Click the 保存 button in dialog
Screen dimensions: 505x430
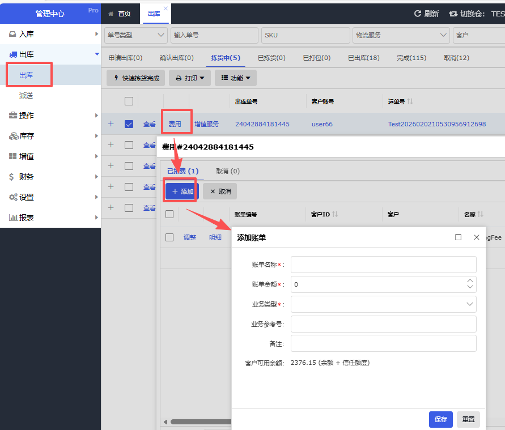440,419
